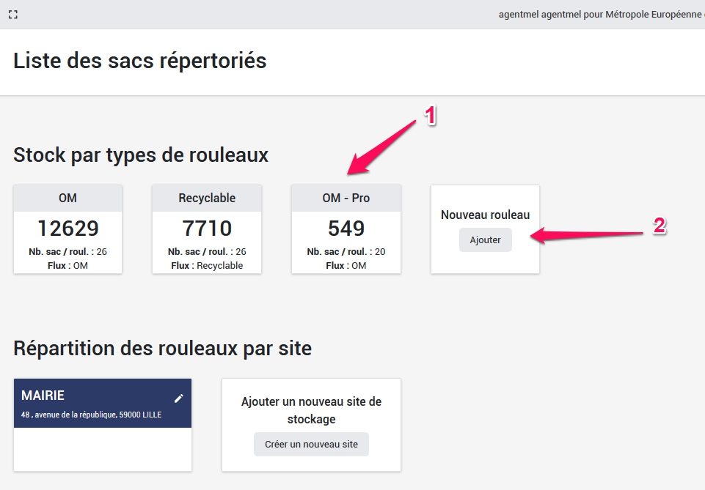Click the Créer un nouveau site button

click(311, 444)
